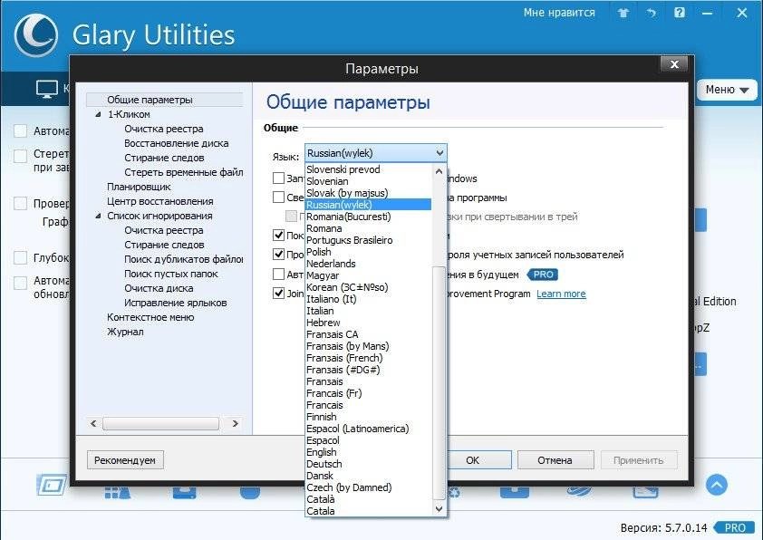Click the Отмена button
The width and height of the screenshot is (763, 540).
pos(555,459)
